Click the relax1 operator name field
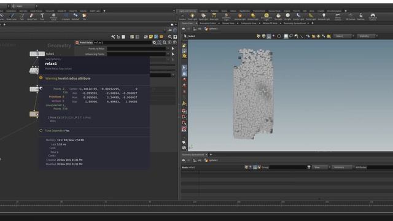393x221 pixels. pos(122,42)
